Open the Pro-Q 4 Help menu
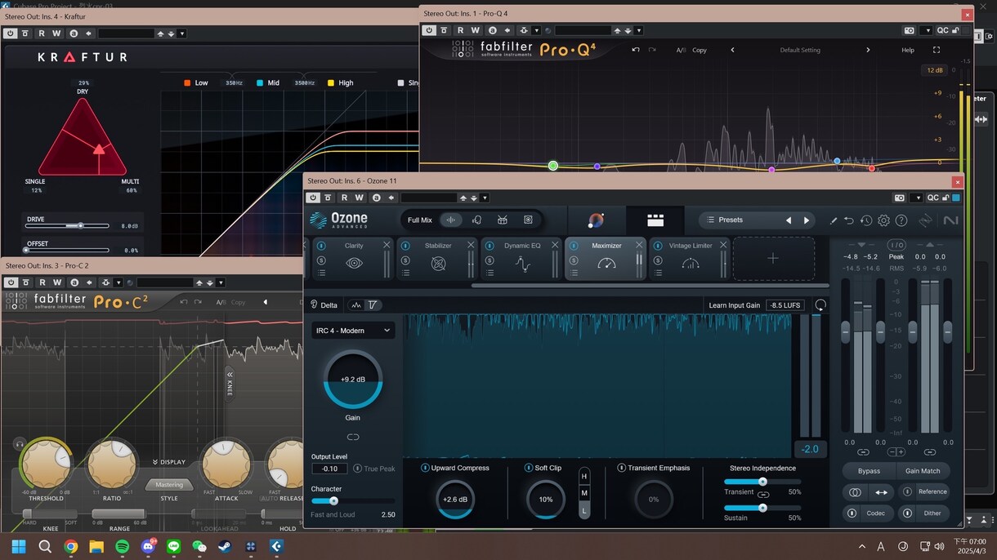This screenshot has width=997, height=560. (x=908, y=50)
